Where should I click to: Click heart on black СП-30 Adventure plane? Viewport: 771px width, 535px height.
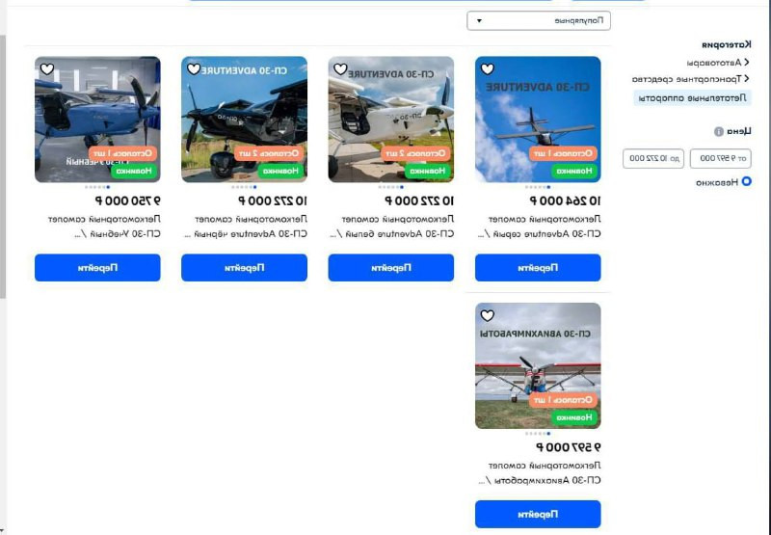(x=194, y=69)
